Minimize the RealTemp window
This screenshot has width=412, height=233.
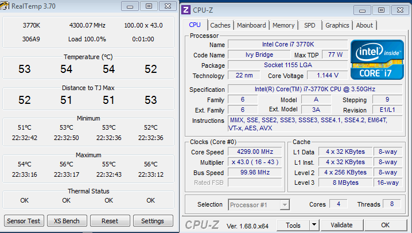point(130,6)
